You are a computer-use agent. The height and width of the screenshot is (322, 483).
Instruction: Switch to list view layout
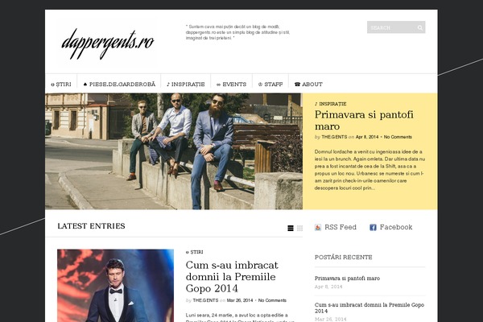(x=290, y=228)
